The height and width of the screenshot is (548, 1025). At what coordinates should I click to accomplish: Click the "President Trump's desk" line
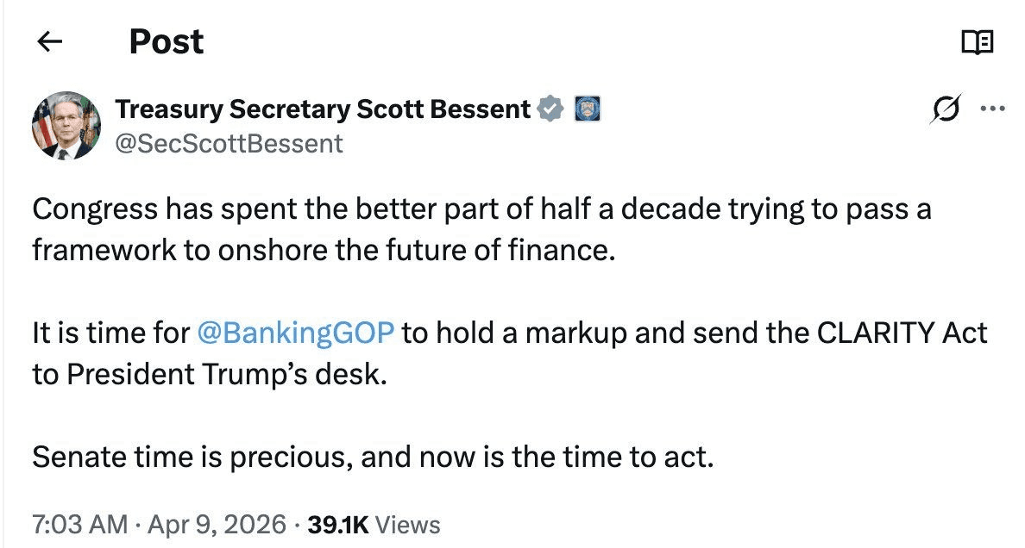coord(207,374)
